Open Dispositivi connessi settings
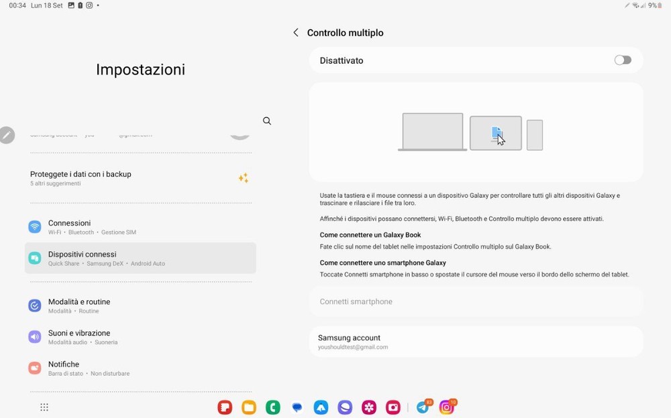Viewport: 671px width, 418px height. click(x=140, y=258)
